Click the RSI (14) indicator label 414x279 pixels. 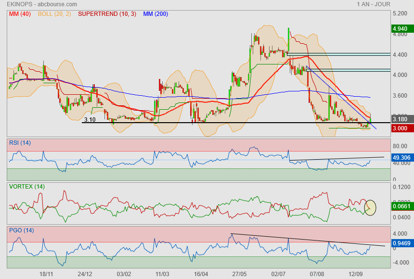pyautogui.click(x=21, y=142)
